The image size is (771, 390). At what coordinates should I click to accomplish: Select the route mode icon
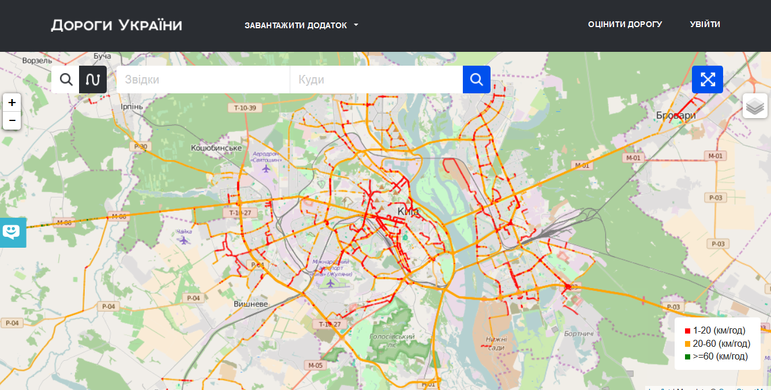point(93,79)
